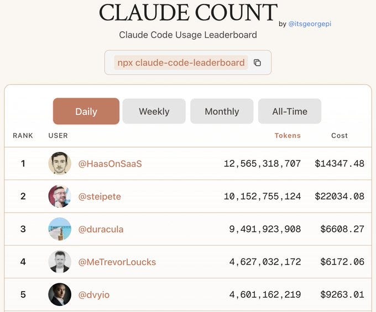Select the Monthly leaderboard tab

pos(222,111)
